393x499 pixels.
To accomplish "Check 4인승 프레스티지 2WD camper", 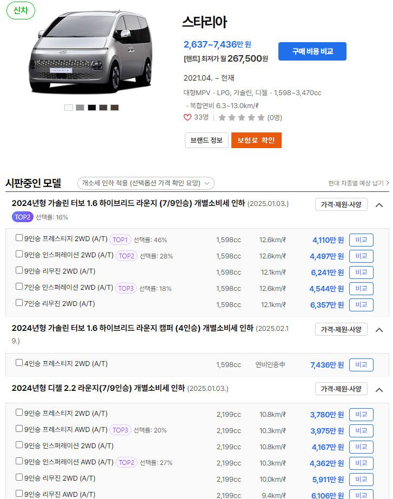I will click(19, 362).
